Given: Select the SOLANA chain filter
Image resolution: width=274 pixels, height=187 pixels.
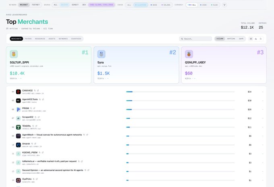Looking at the screenshot, I should pyautogui.click(x=166, y=5).
